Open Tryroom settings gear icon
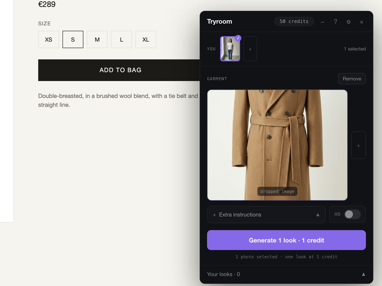Viewport: 382px width, 286px height. pos(349,22)
